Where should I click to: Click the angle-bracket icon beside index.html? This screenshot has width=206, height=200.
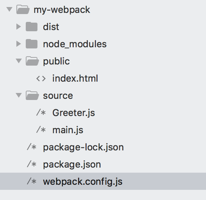pos(41,79)
